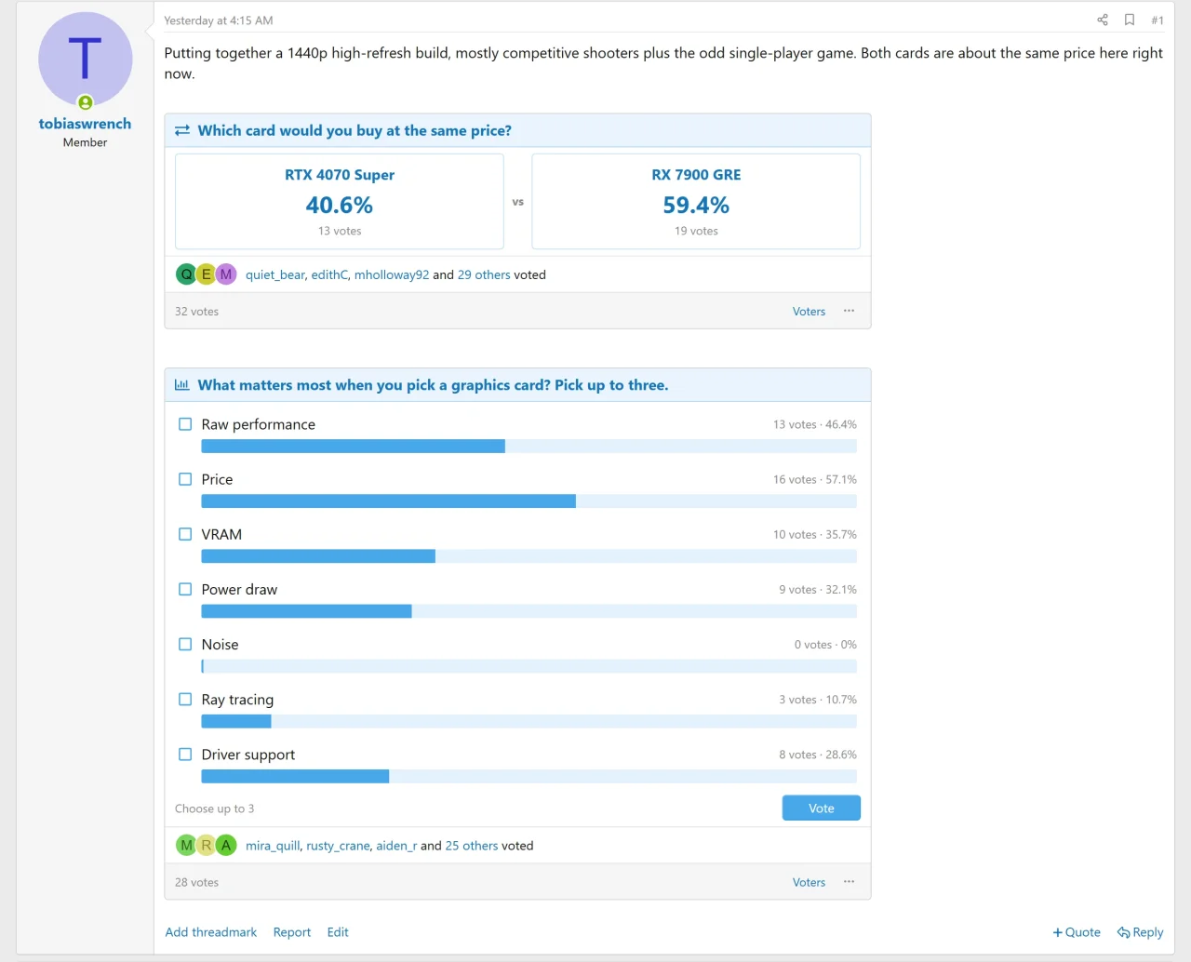Click the Price result bar
Screen dimensions: 1191x962
[x=529, y=501]
